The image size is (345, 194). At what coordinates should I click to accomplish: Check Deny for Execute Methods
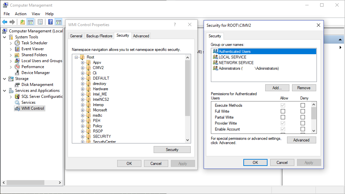point(303,105)
